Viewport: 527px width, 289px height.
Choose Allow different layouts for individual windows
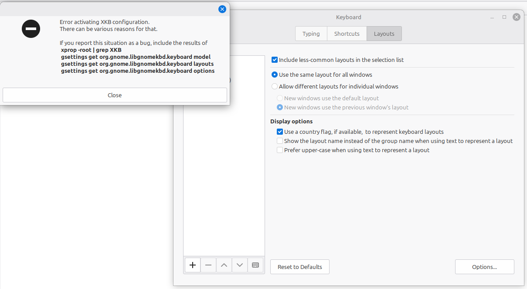tap(275, 86)
